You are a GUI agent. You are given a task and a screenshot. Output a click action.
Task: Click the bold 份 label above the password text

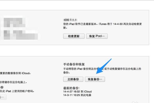[2, 87]
